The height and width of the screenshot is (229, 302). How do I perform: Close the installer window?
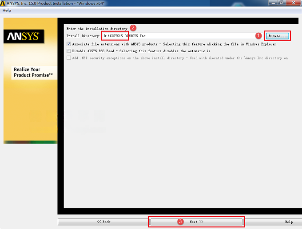[294, 3]
